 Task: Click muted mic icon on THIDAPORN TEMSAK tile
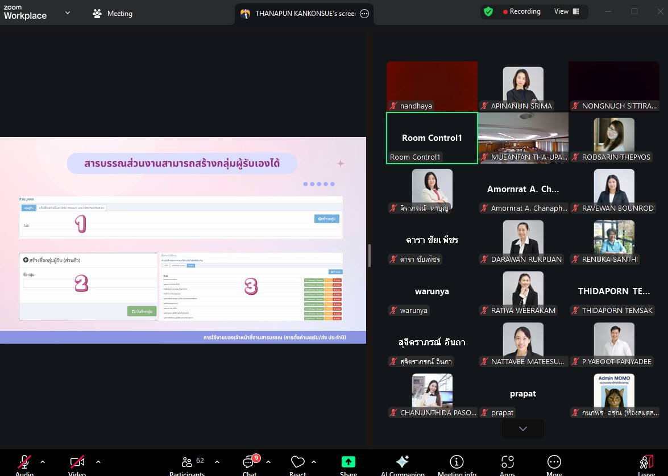[575, 310]
